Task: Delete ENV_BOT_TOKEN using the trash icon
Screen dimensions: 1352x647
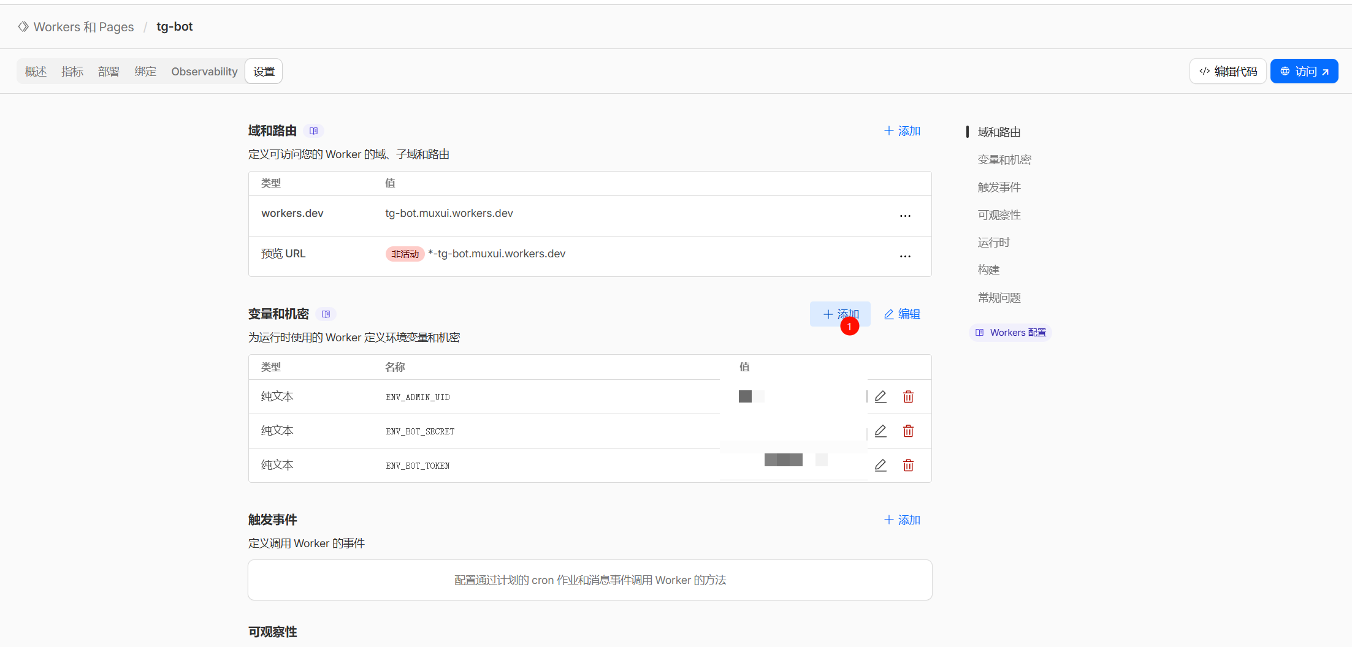Action: 908,465
